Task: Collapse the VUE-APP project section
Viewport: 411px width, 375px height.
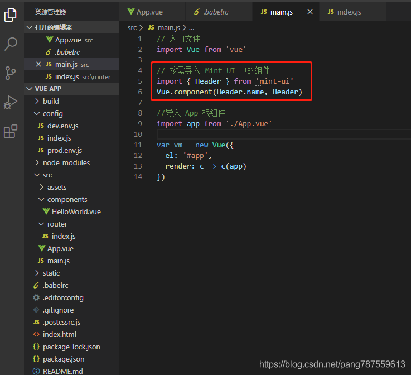Action: click(71, 89)
